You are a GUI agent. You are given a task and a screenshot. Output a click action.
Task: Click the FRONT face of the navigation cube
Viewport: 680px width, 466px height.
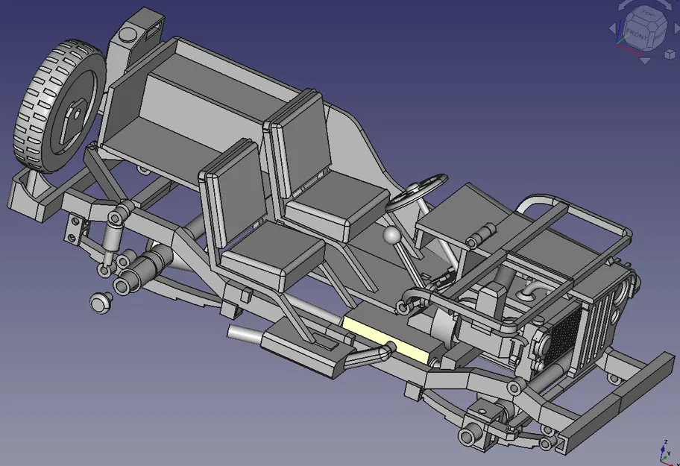pyautogui.click(x=637, y=35)
